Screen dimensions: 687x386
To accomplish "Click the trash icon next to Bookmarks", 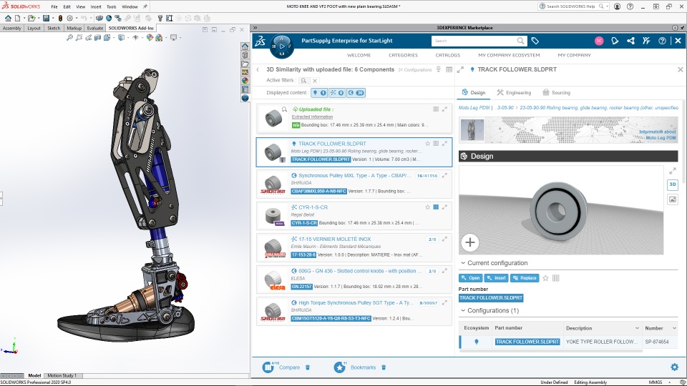I will point(384,367).
